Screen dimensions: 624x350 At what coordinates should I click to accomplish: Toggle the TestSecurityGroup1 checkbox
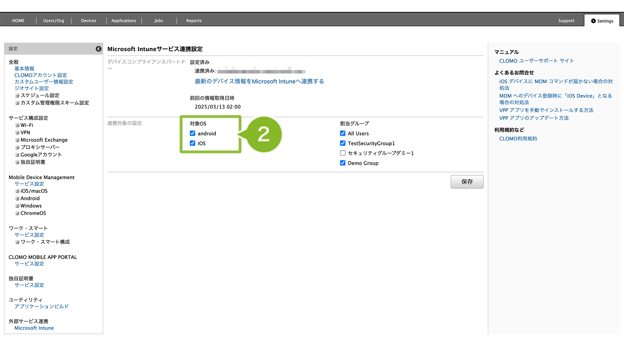click(343, 143)
